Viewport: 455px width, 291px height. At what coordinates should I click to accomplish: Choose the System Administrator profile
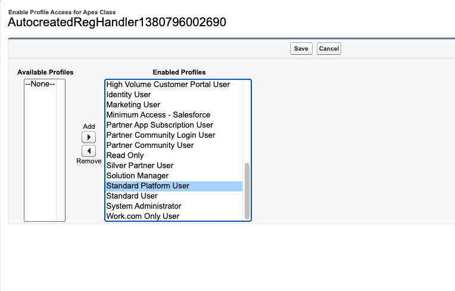click(144, 206)
